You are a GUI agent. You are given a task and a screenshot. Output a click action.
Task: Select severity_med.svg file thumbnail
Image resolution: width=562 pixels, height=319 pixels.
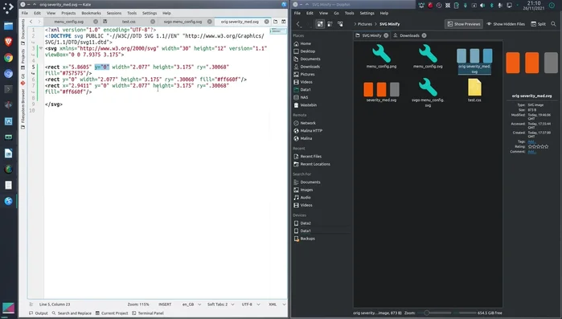pos(381,90)
